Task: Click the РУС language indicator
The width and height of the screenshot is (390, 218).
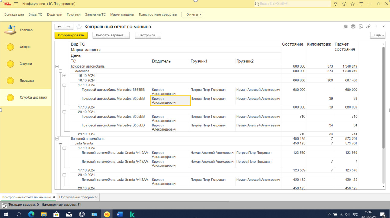Action: 355,215
